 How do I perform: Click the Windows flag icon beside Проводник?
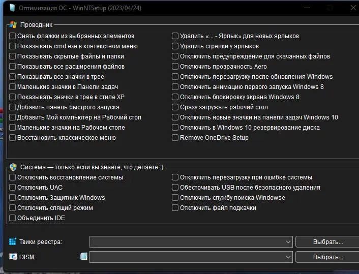pyautogui.click(x=13, y=25)
